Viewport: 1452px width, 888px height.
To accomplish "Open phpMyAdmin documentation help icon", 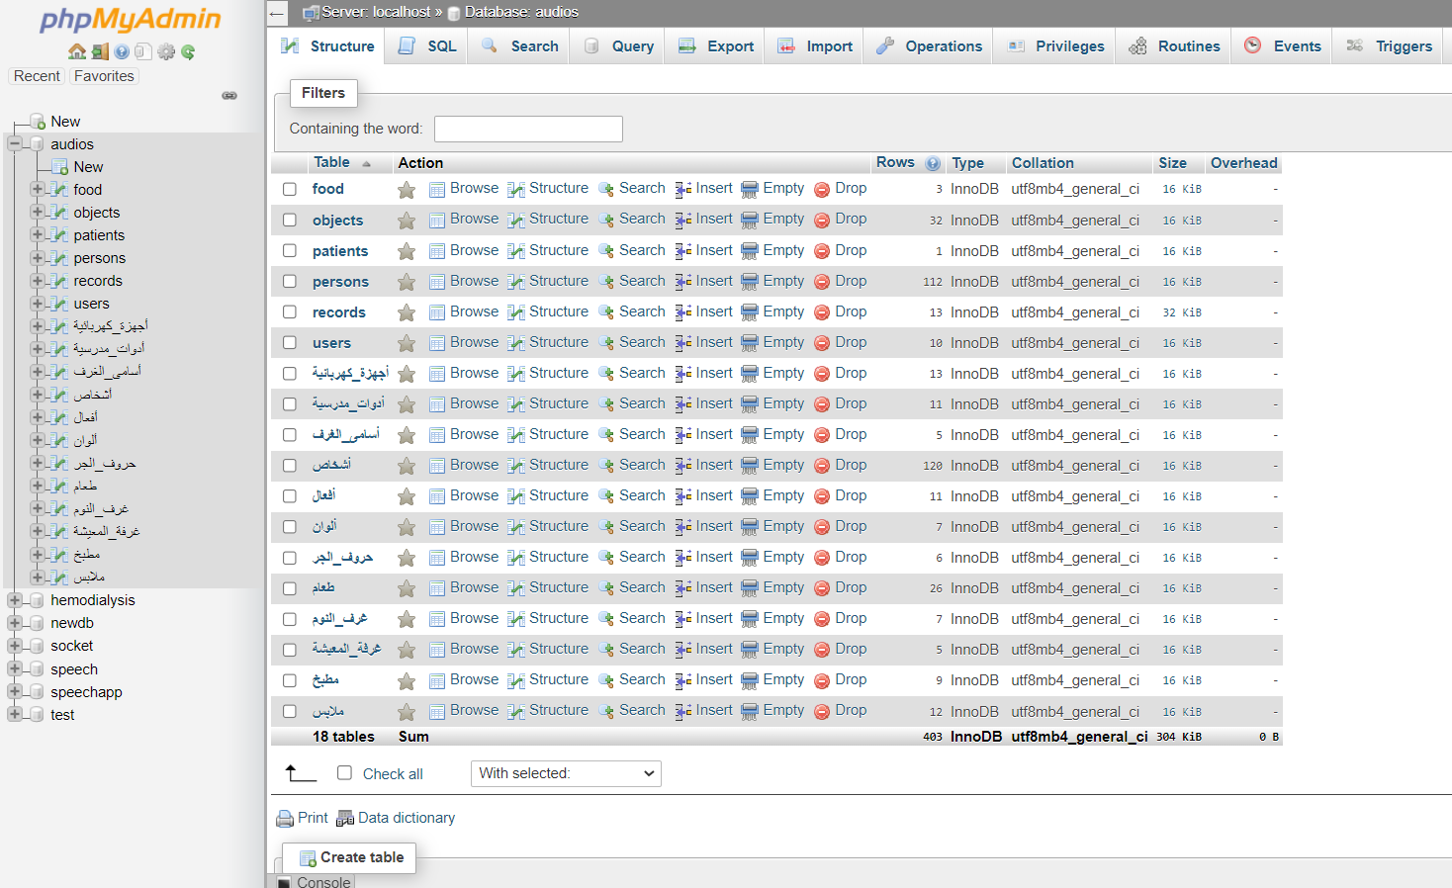I will point(122,51).
